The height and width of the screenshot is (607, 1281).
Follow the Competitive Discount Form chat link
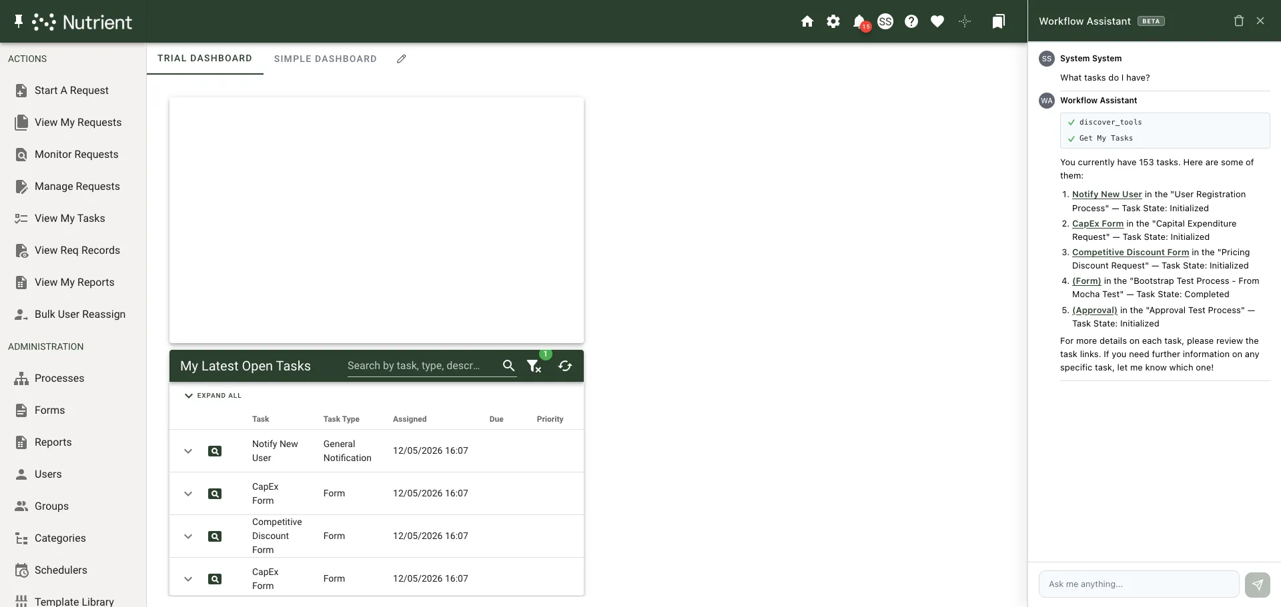pos(1130,253)
